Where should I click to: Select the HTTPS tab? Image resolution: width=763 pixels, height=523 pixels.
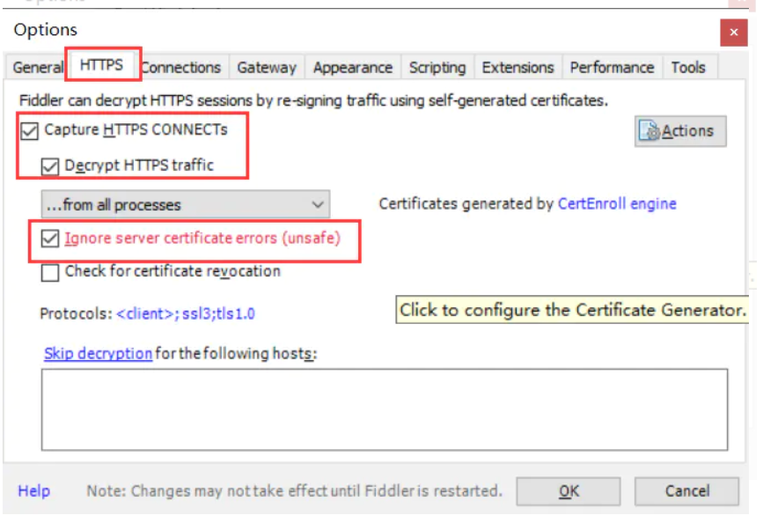[101, 64]
